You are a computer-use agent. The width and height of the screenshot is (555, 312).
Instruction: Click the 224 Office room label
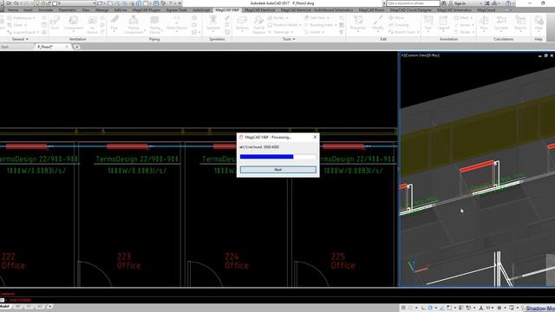point(237,261)
